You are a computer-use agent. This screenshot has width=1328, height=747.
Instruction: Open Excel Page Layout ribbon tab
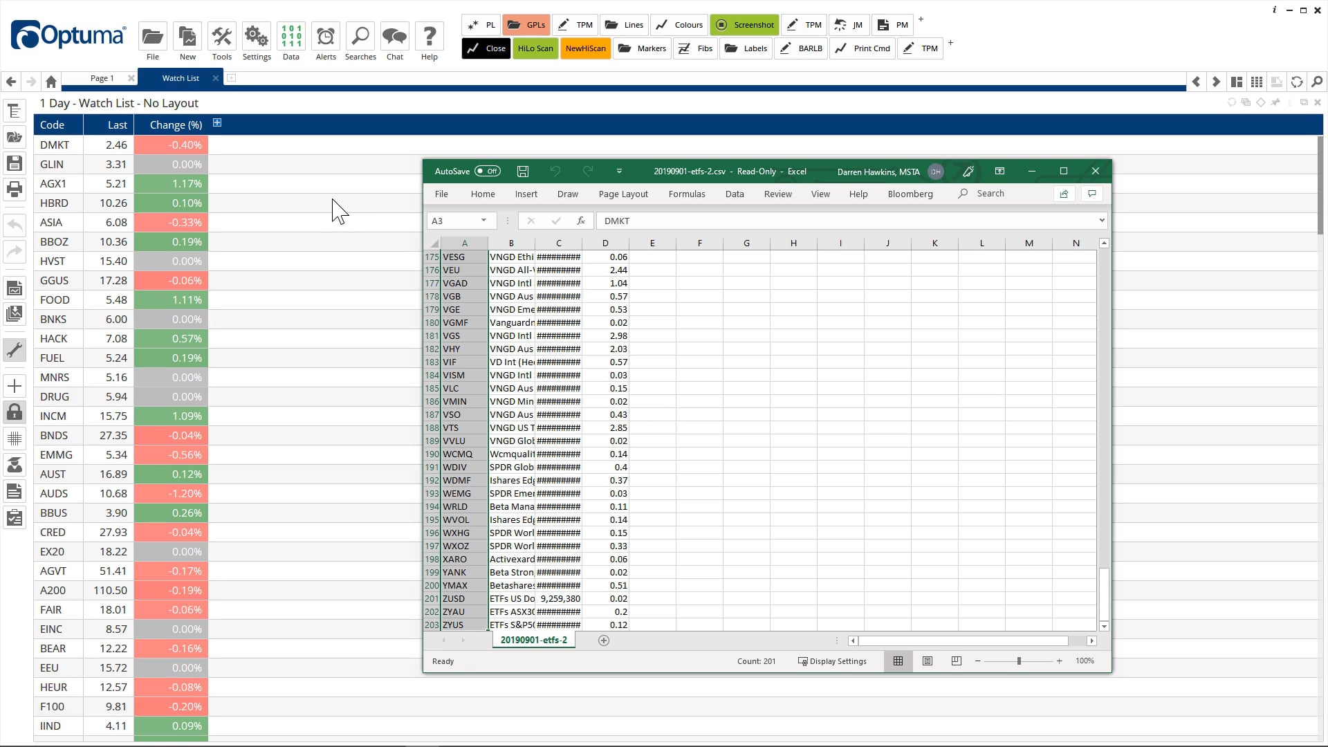tap(623, 194)
